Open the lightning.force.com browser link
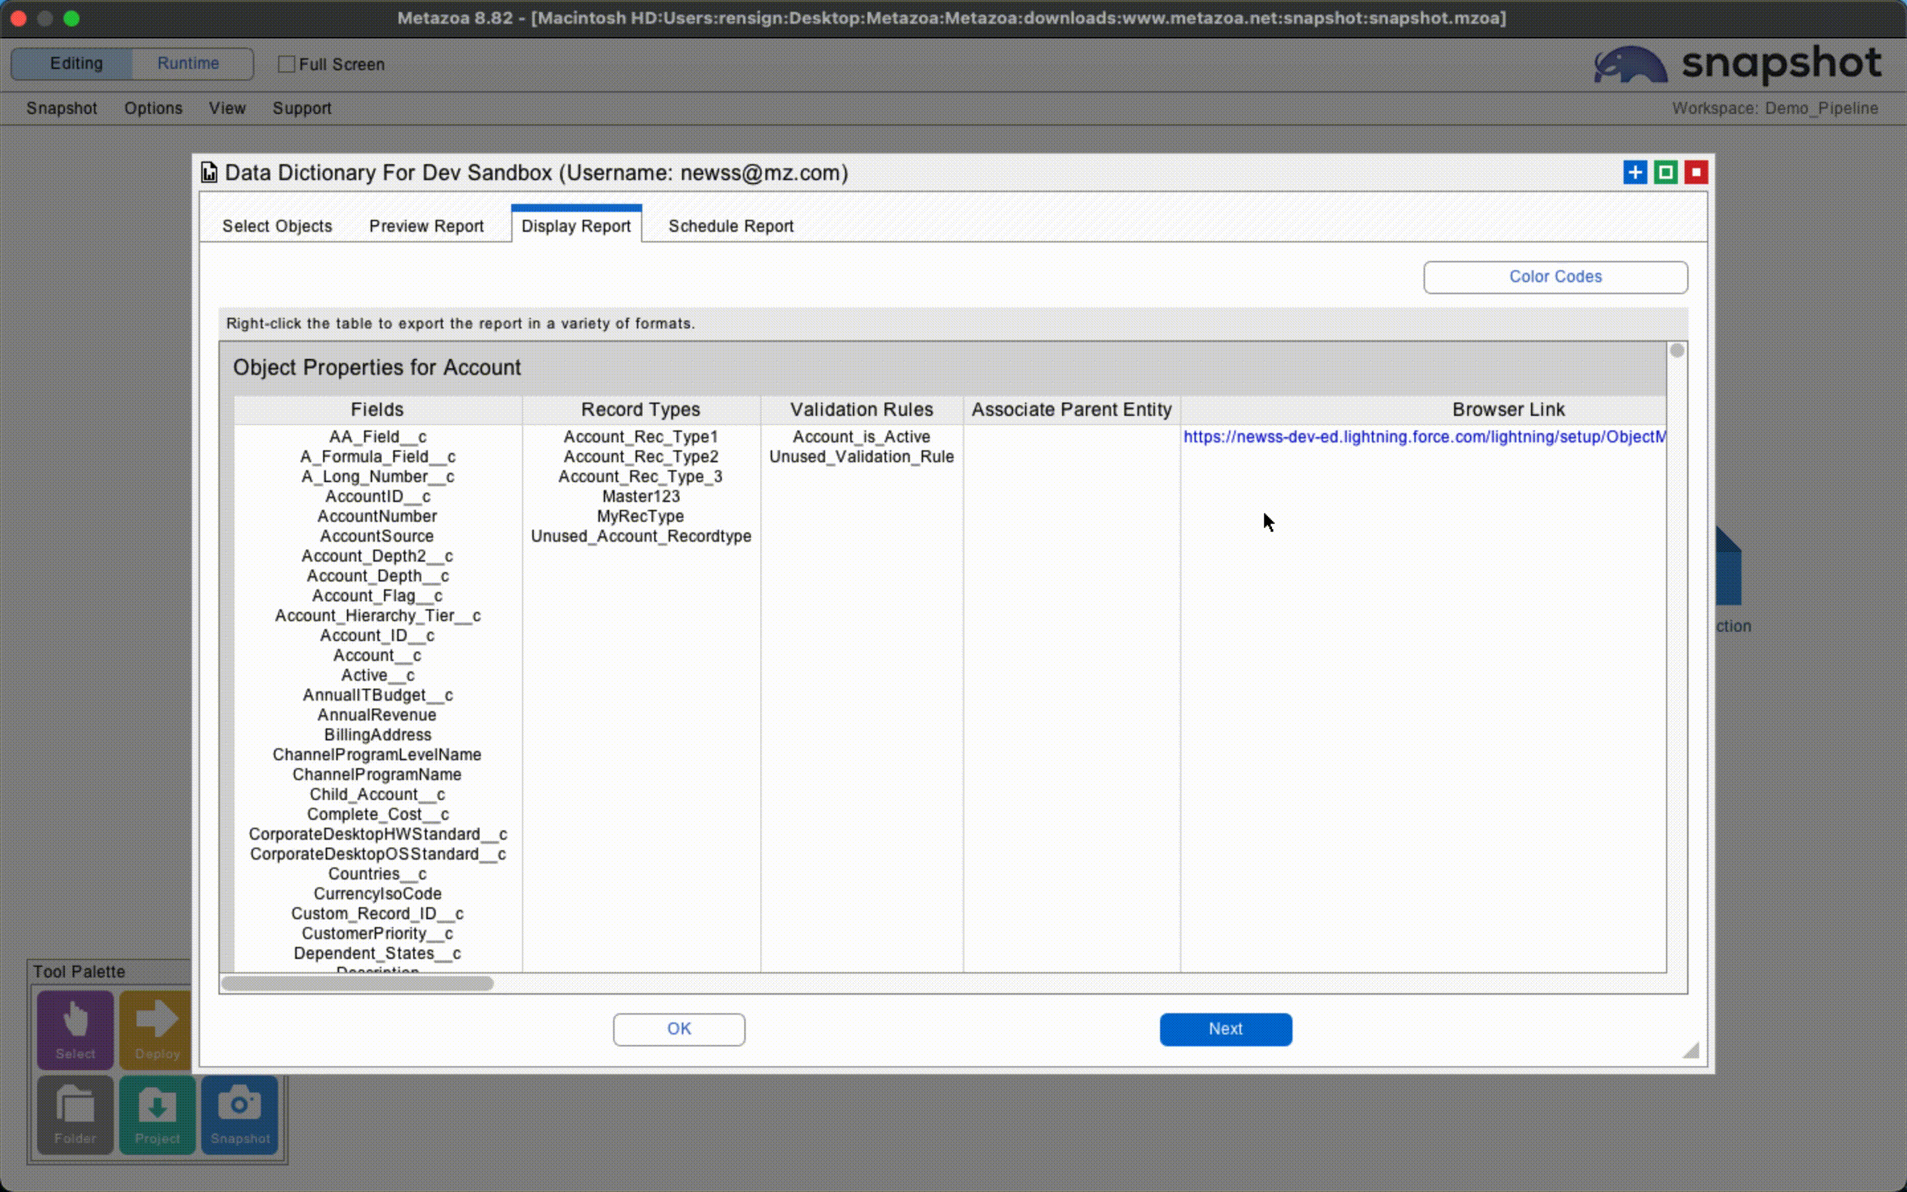The height and width of the screenshot is (1192, 1907). coord(1424,437)
